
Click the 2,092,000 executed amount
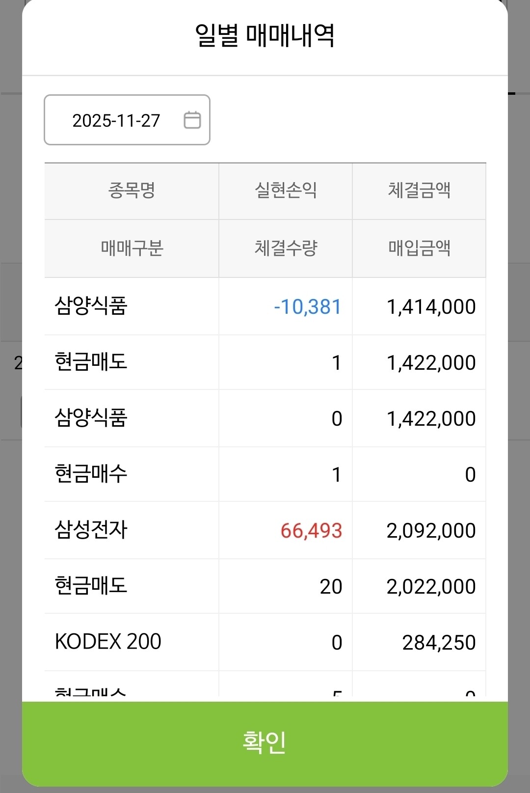431,531
